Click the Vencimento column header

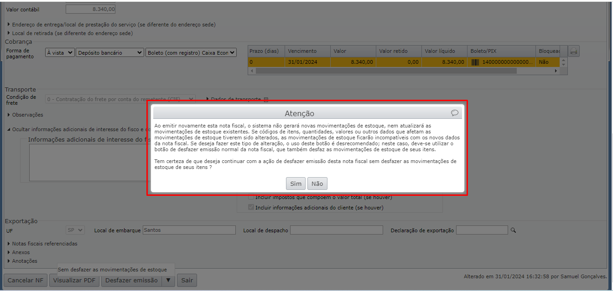point(307,51)
